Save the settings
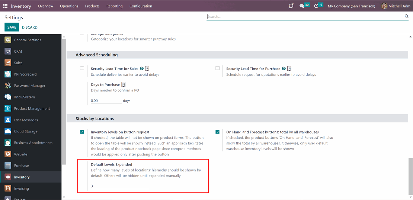The height and width of the screenshot is (200, 413). coord(12,27)
